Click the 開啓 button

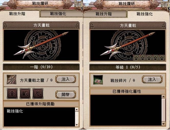pos(66,94)
